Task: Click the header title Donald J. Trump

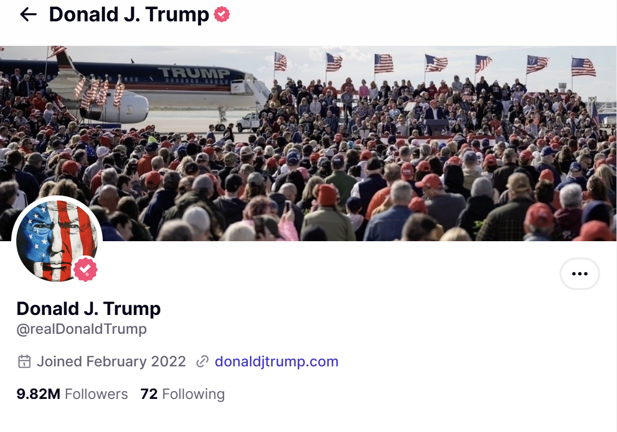Action: click(x=129, y=15)
